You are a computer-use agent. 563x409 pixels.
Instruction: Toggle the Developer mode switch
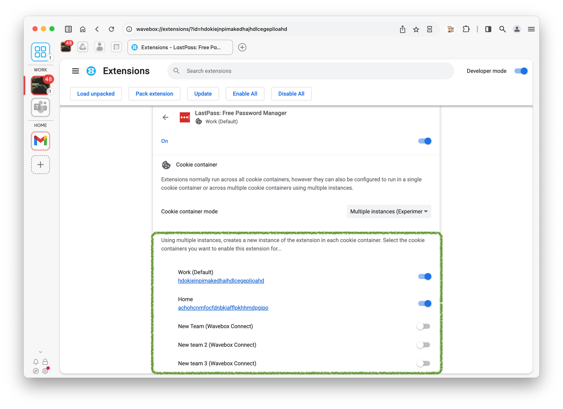point(521,70)
